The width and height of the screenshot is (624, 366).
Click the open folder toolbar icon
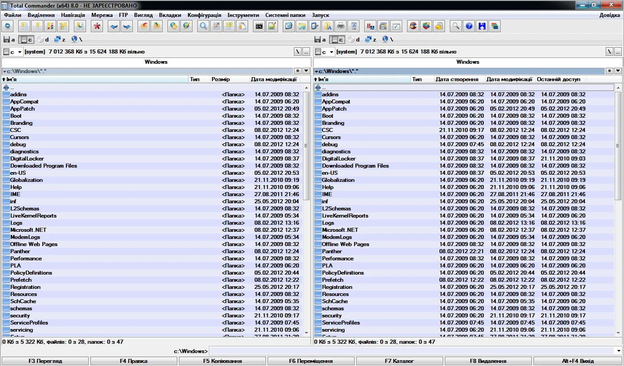tap(302, 26)
